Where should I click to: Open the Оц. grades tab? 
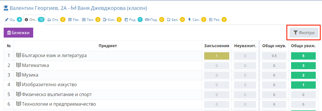click(13, 20)
